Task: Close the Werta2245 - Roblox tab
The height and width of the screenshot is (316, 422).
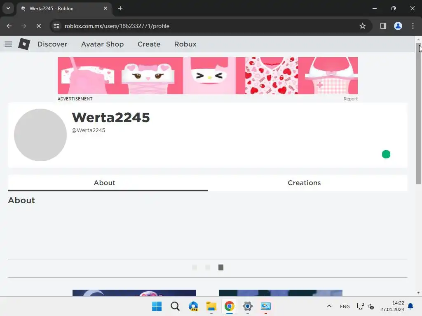Action: click(105, 8)
